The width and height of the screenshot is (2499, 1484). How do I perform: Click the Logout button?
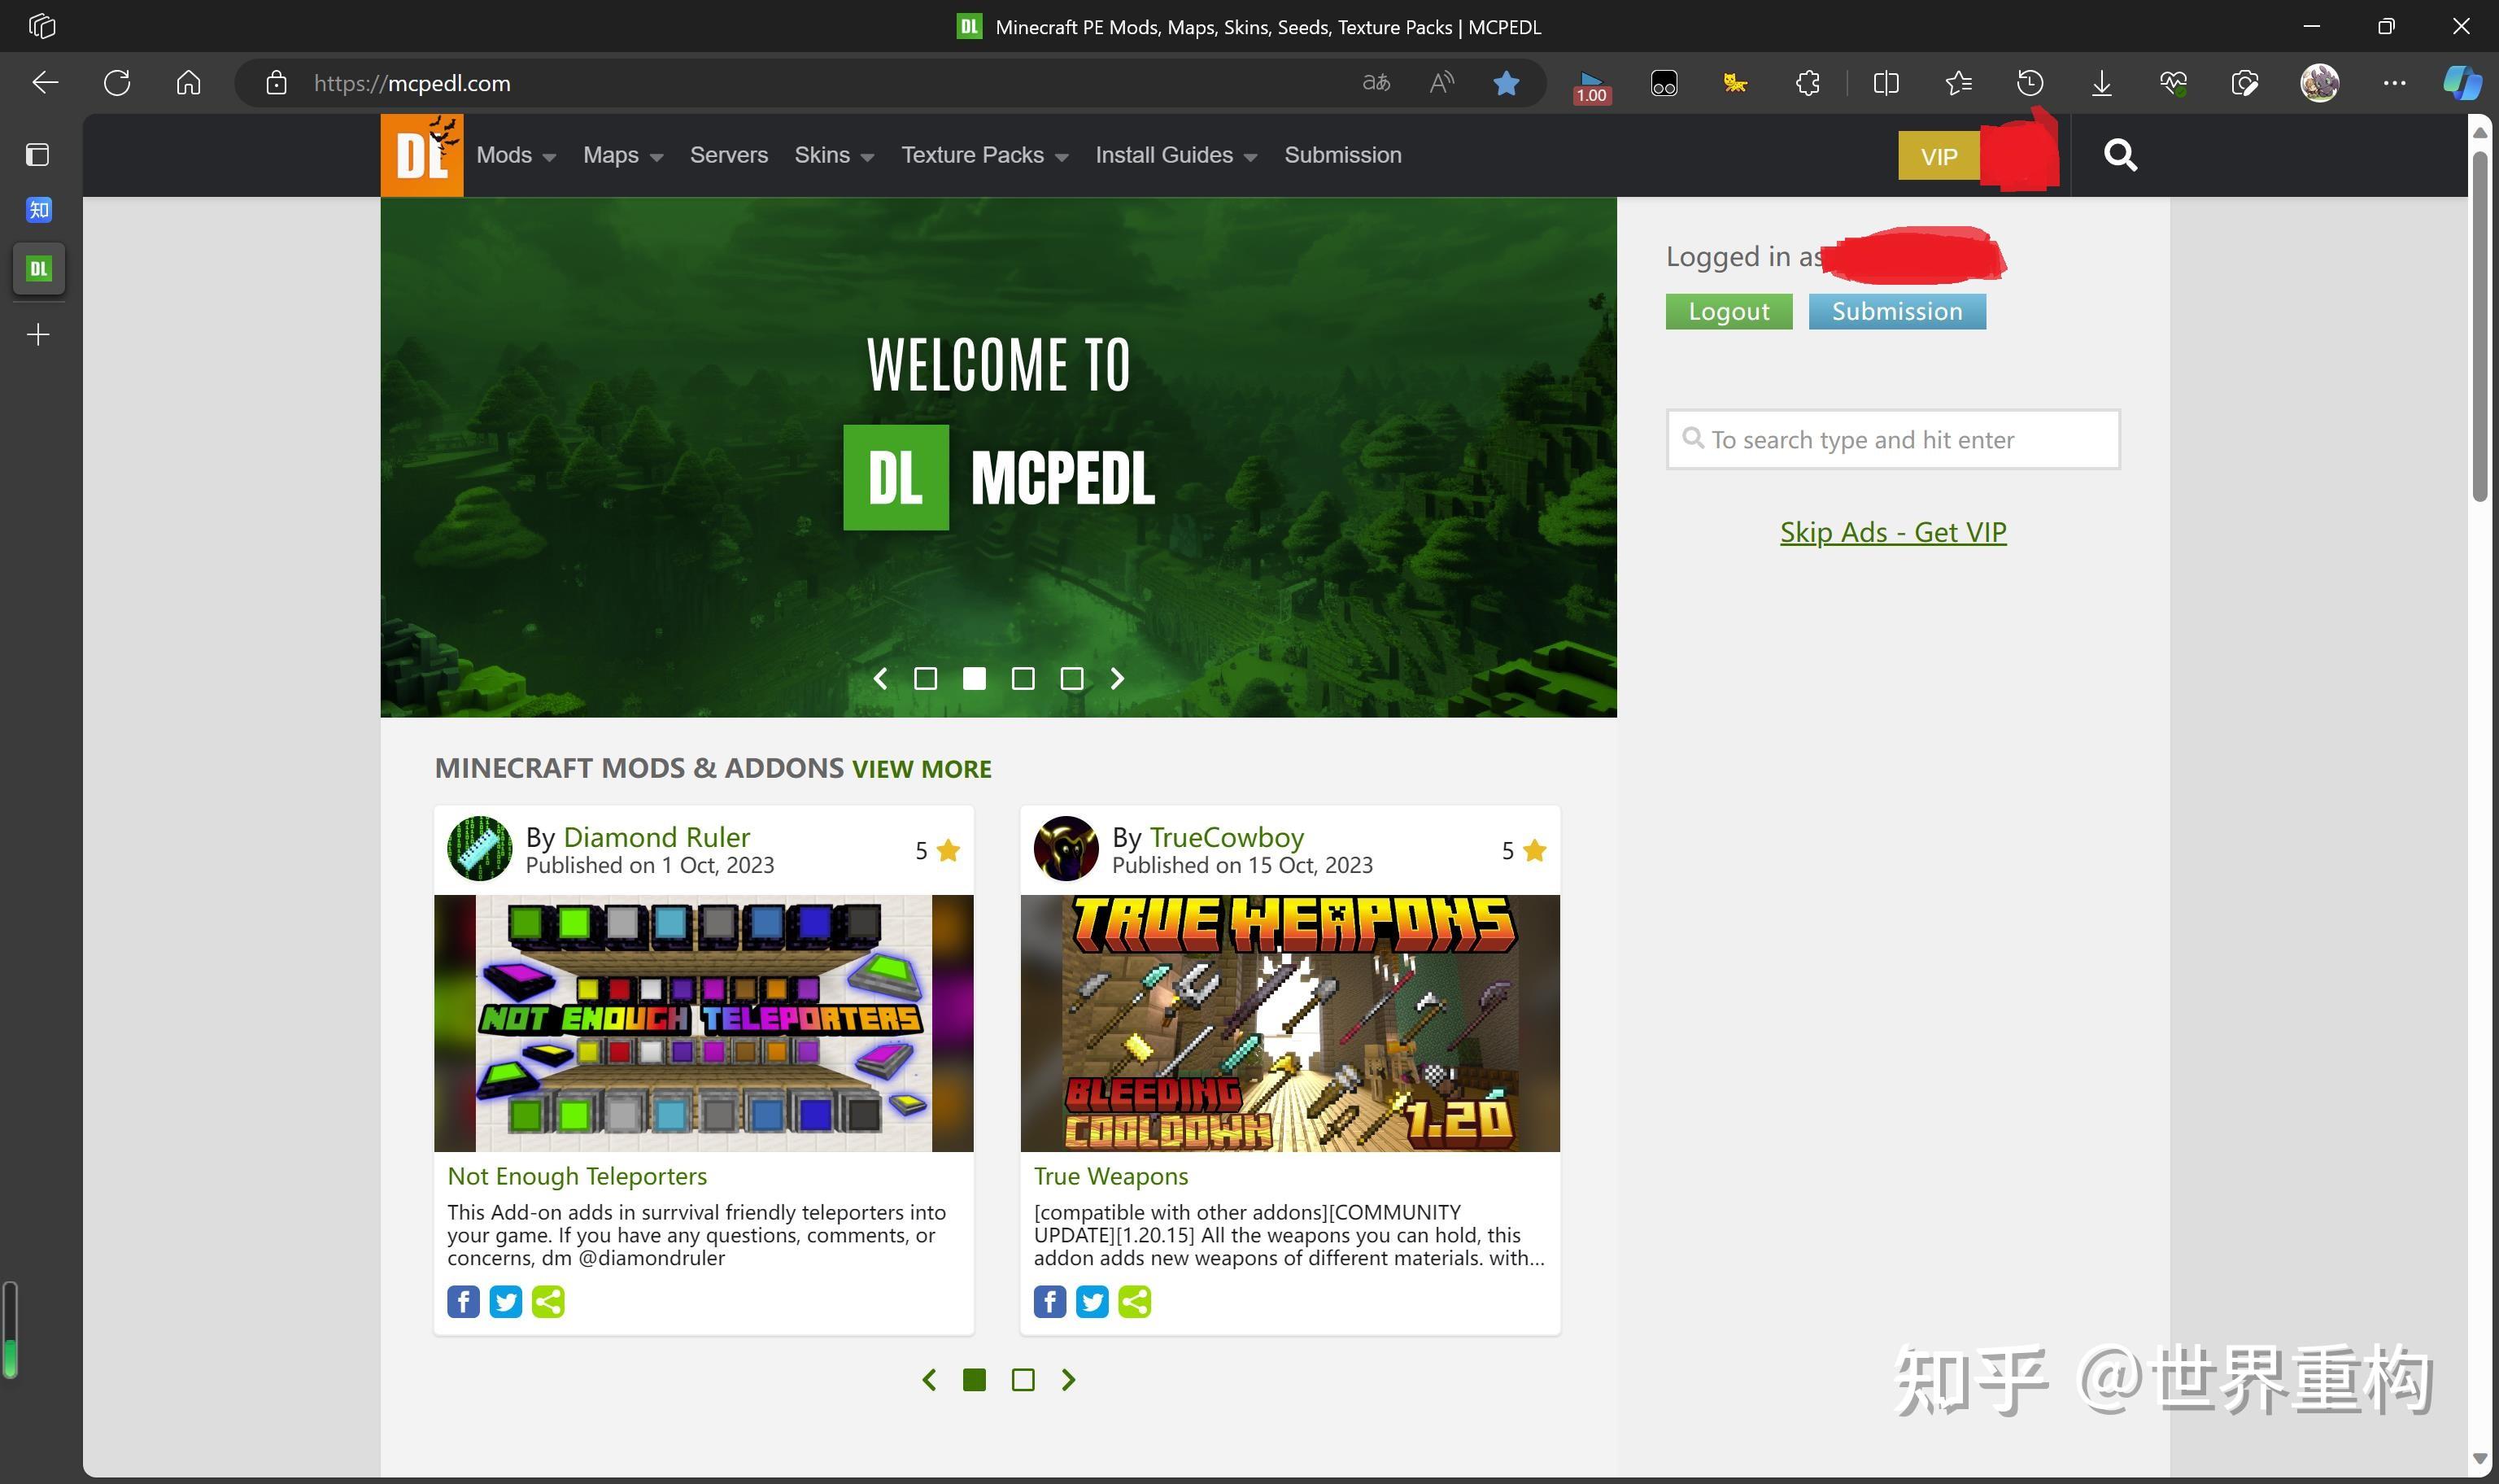(x=1727, y=309)
